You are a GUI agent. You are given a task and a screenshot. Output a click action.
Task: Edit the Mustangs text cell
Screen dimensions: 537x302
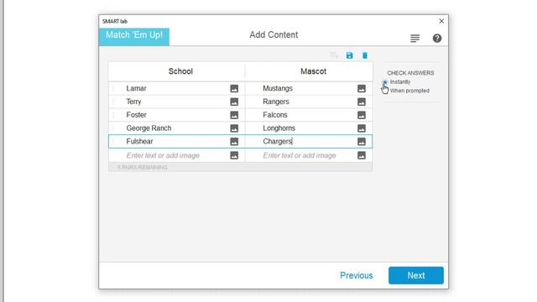point(278,88)
